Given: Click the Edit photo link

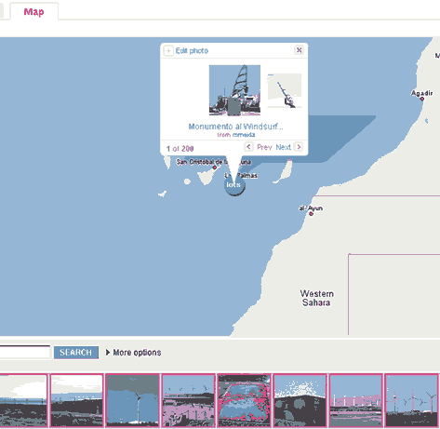Looking at the screenshot, I should point(192,50).
